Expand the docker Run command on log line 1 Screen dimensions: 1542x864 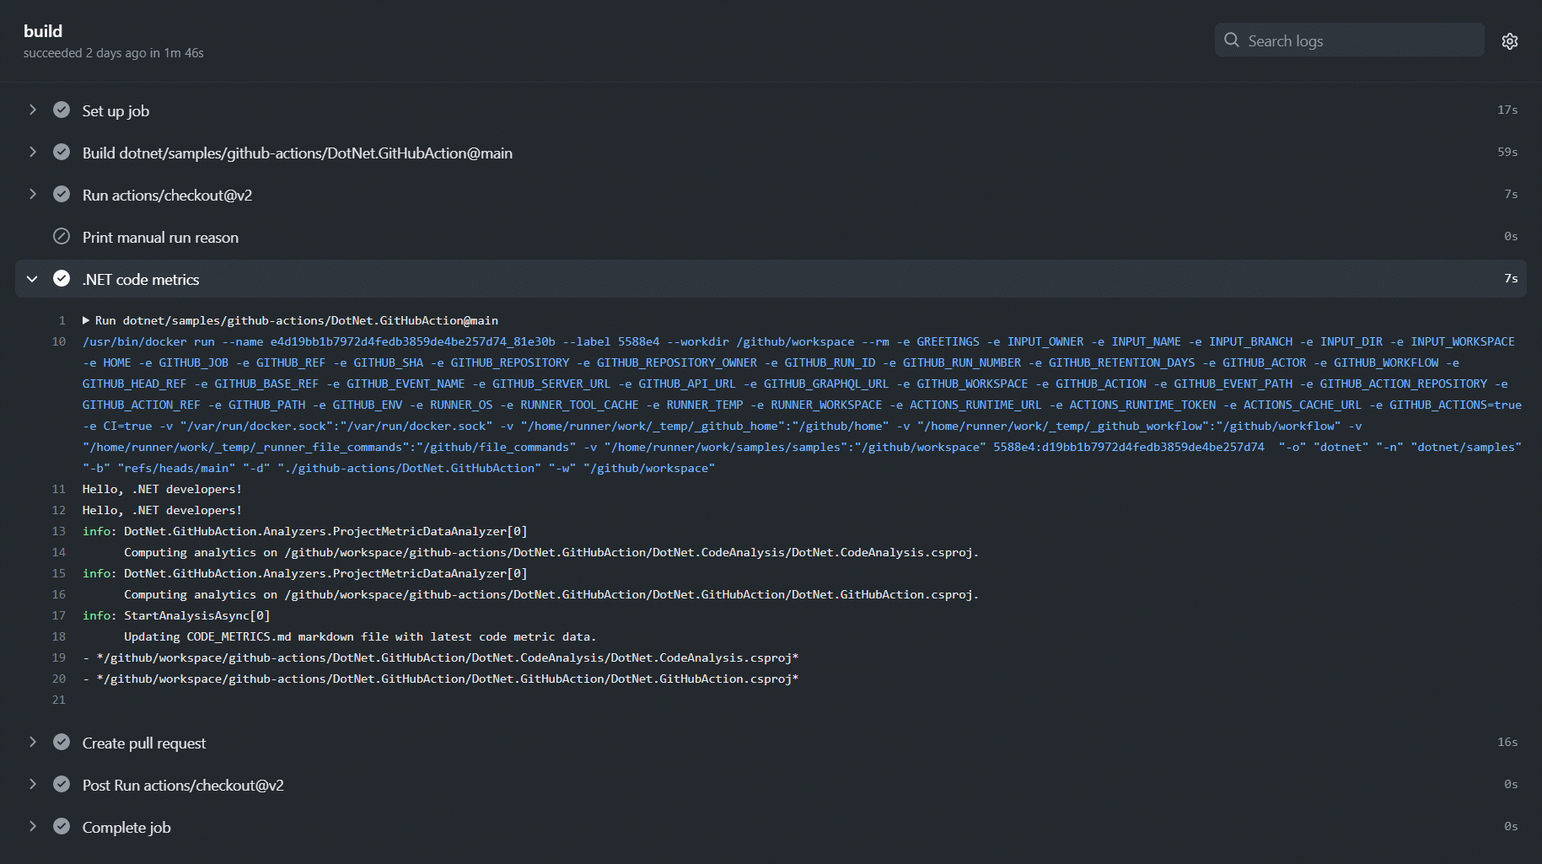[x=85, y=319]
